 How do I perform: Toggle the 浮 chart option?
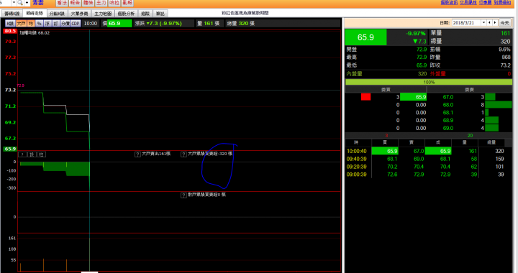[x=47, y=24]
